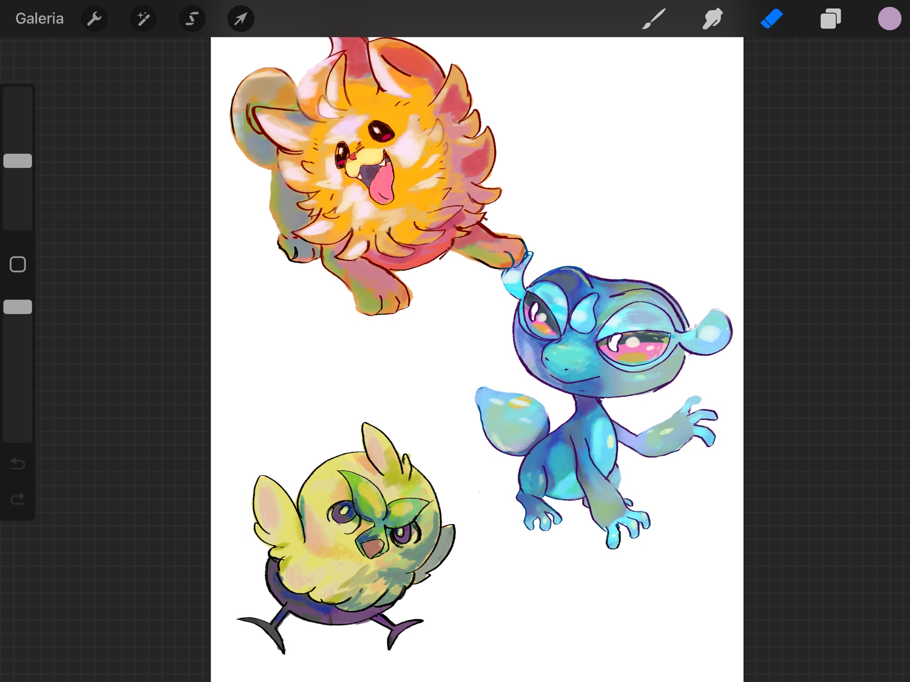Click the undo arrow
The height and width of the screenshot is (682, 910).
[x=18, y=463]
